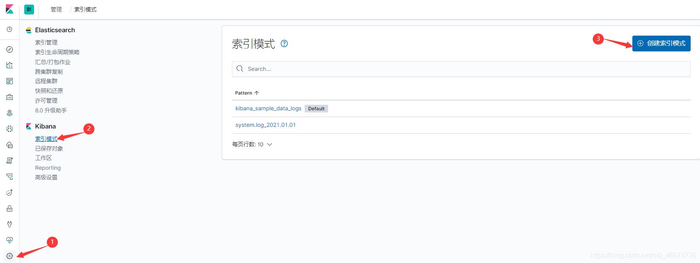
Task: Click the Kibana logo in top corner
Action: [x=9, y=9]
